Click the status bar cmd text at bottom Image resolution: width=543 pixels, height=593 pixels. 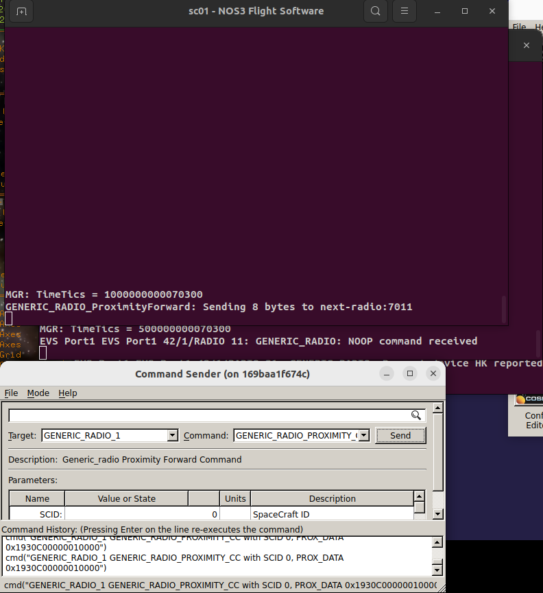(220, 585)
